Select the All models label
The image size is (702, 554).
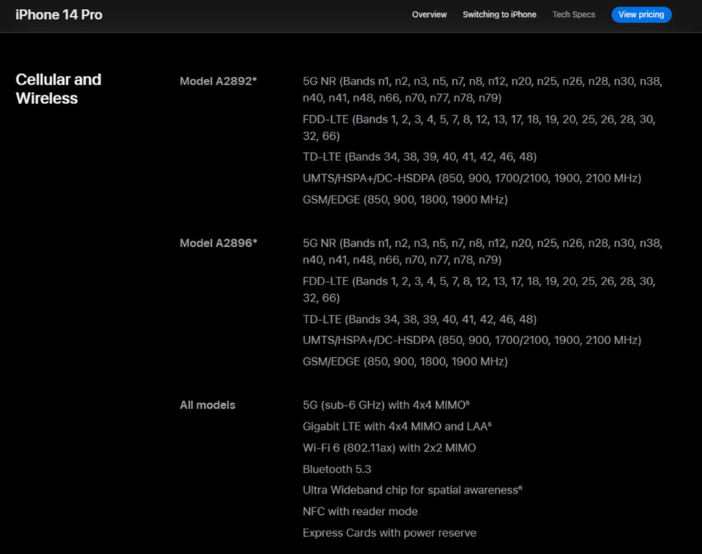pos(207,405)
